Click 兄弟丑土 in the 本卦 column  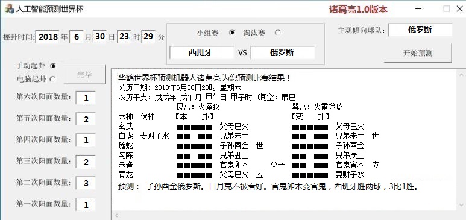[x=234, y=155]
